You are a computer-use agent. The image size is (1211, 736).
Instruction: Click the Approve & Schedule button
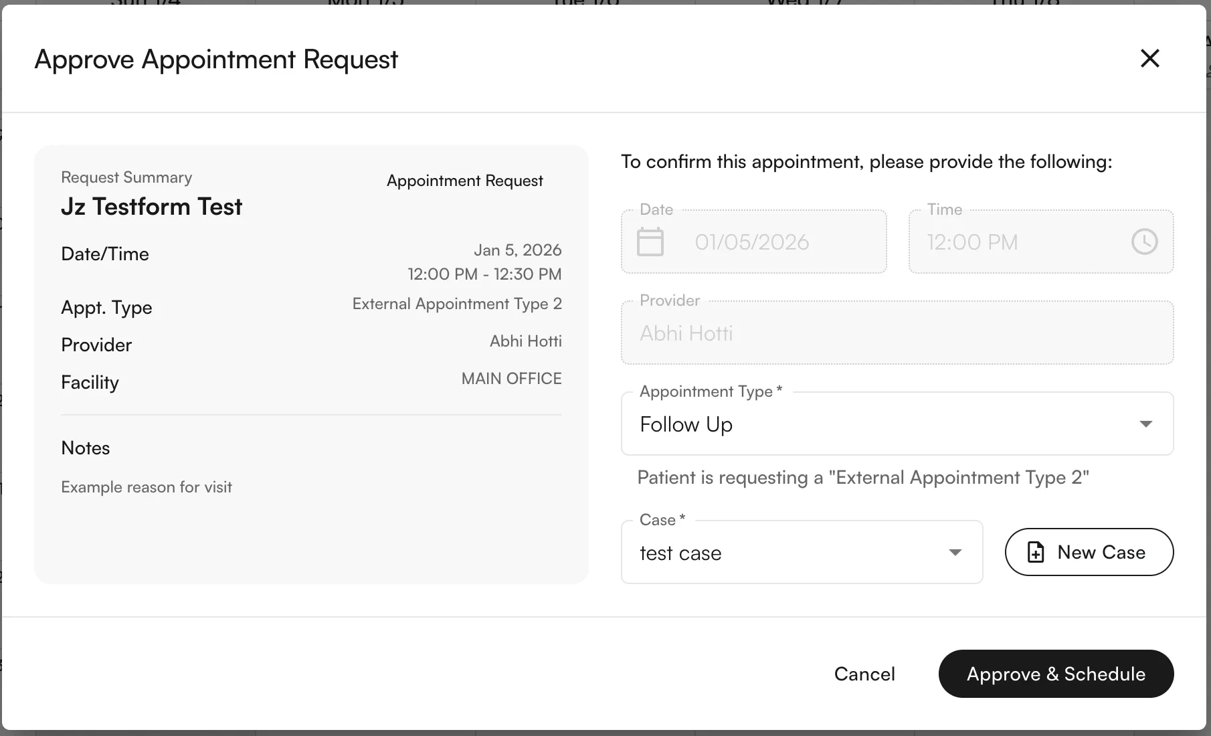click(x=1056, y=674)
